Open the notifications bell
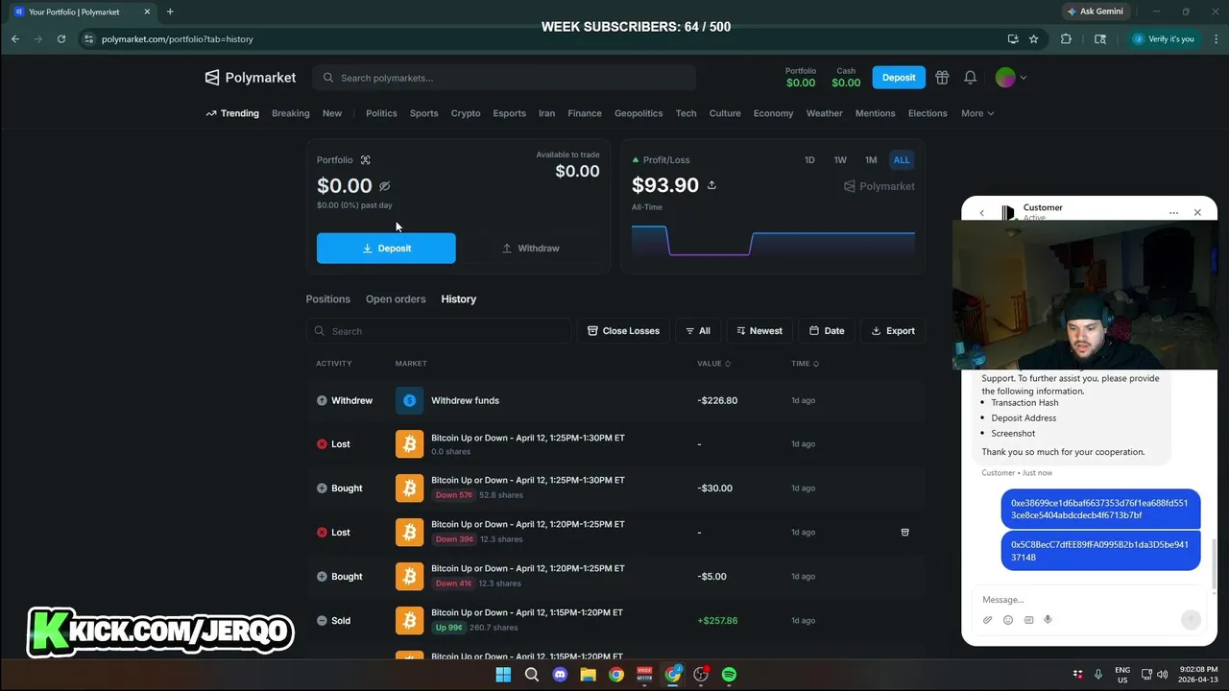Image resolution: width=1229 pixels, height=691 pixels. 971,78
